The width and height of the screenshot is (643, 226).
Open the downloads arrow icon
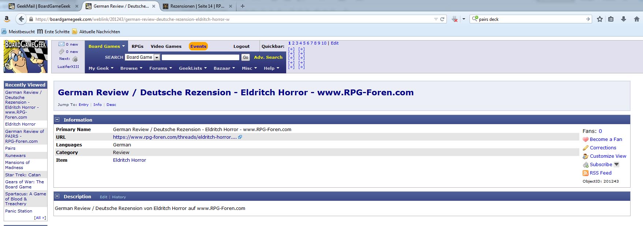point(624,19)
